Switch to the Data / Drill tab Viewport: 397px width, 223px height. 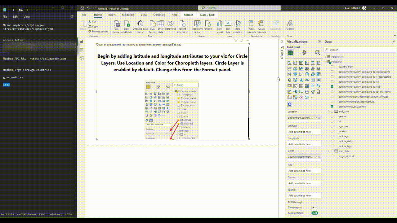pos(207,15)
